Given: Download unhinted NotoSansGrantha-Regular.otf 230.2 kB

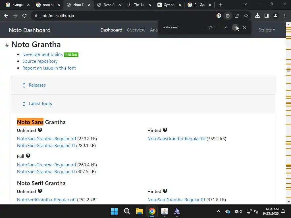Looking at the screenshot, I should [x=47, y=139].
